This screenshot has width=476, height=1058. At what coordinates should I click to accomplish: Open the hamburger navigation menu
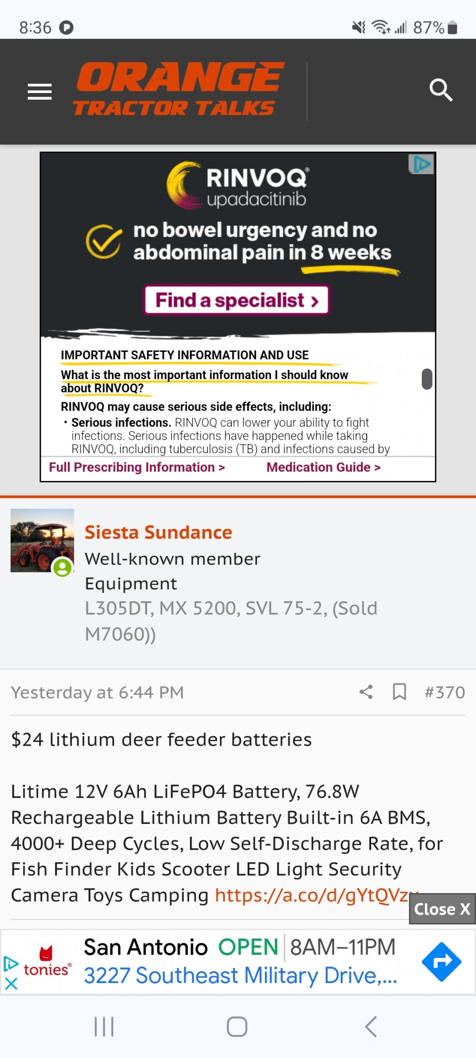click(x=40, y=91)
